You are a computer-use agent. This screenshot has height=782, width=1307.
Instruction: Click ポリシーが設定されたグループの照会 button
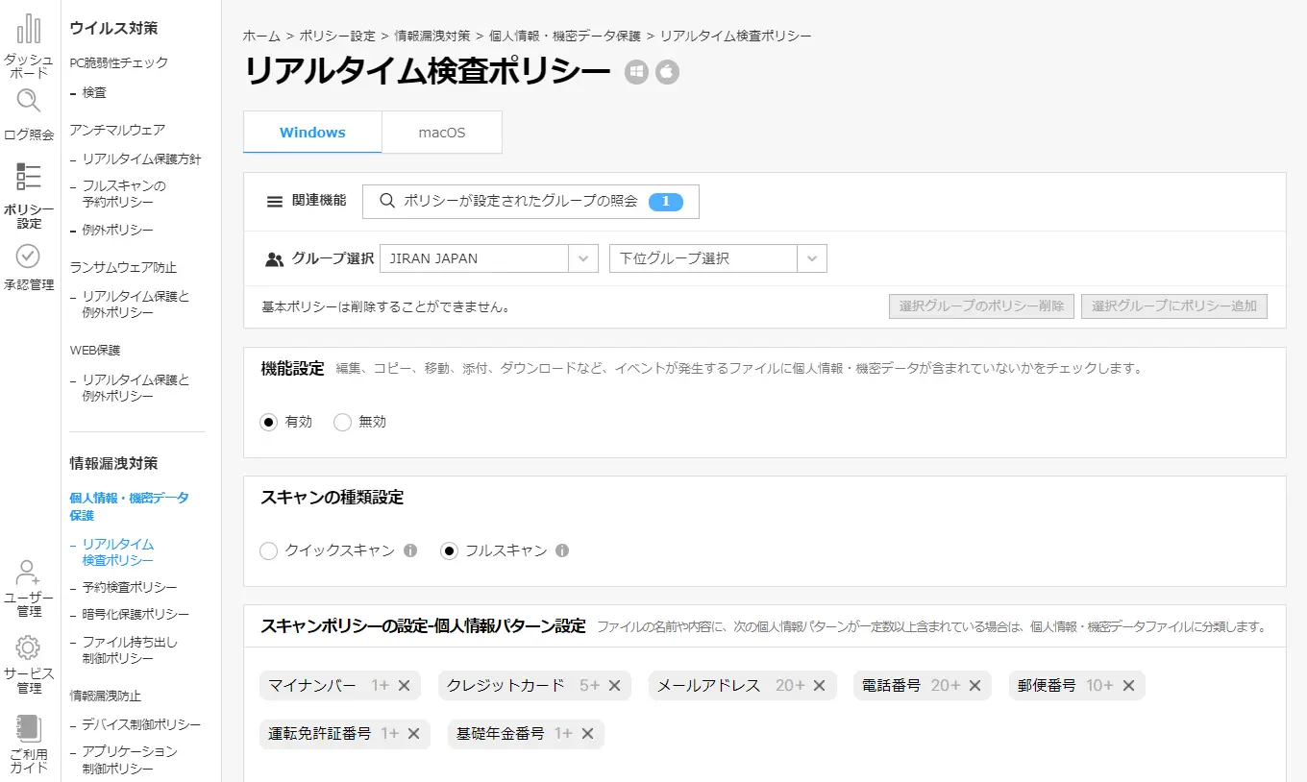[530, 201]
